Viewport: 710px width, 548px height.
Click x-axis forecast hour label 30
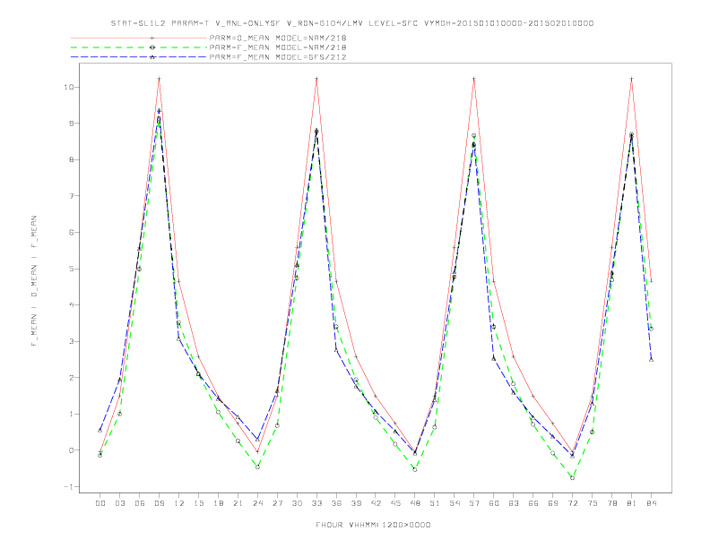[297, 503]
